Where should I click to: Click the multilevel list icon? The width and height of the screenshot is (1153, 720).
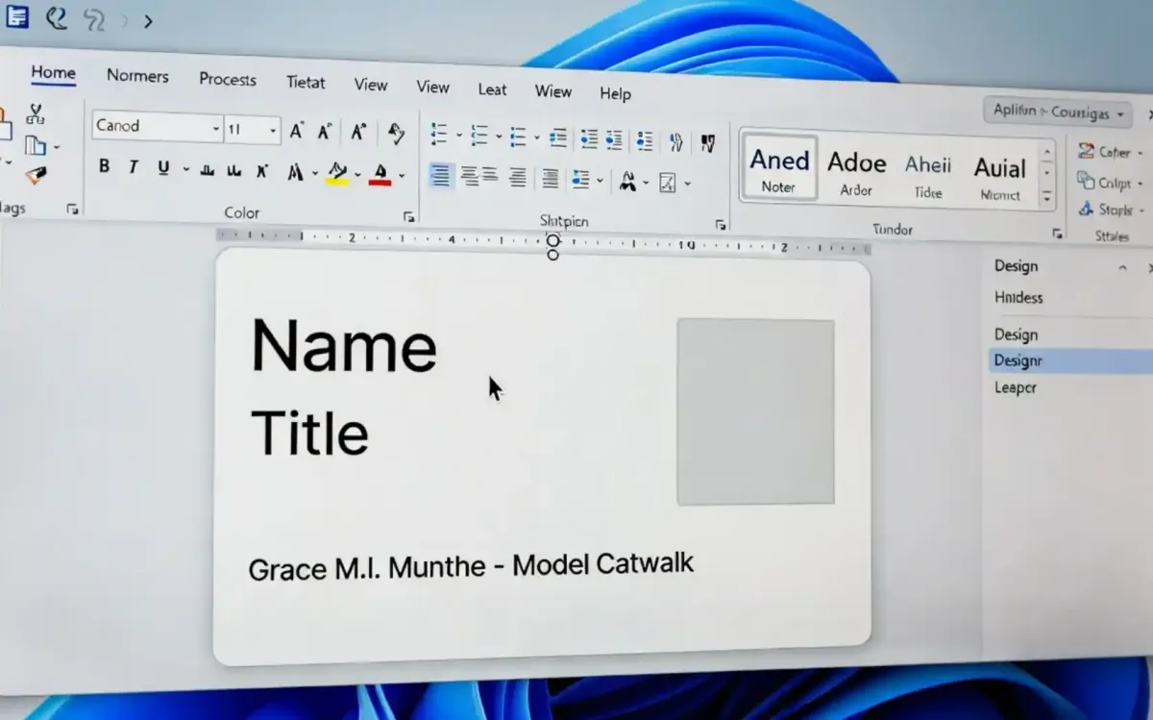[518, 137]
